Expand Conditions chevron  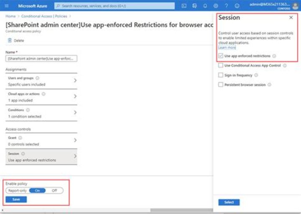click(75, 112)
